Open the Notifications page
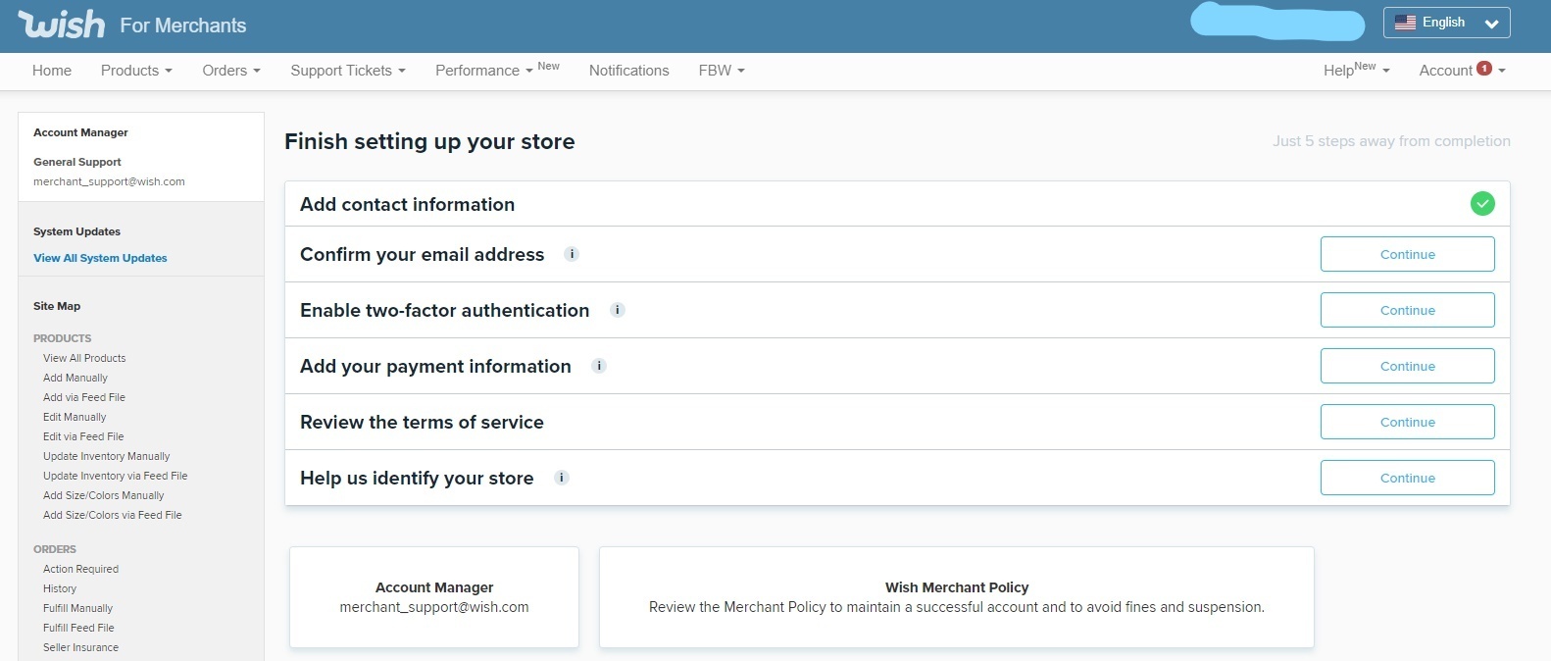 click(x=628, y=71)
